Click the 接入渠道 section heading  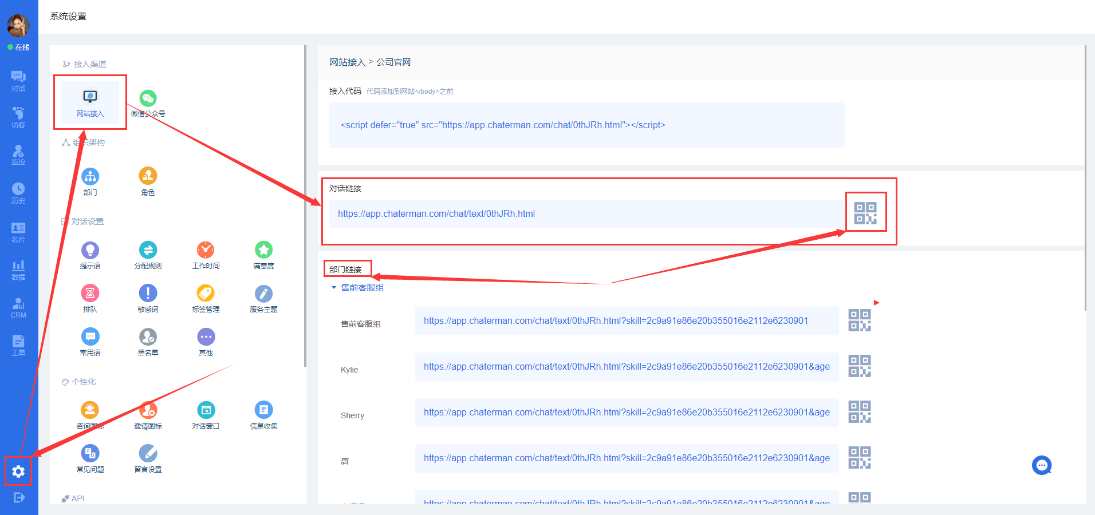pos(85,64)
